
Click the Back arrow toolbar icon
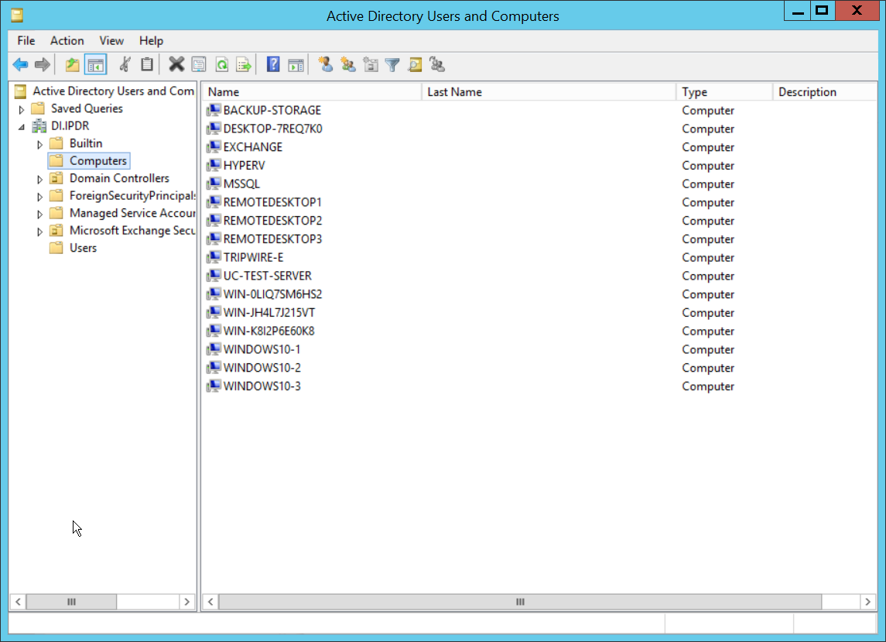tap(20, 64)
